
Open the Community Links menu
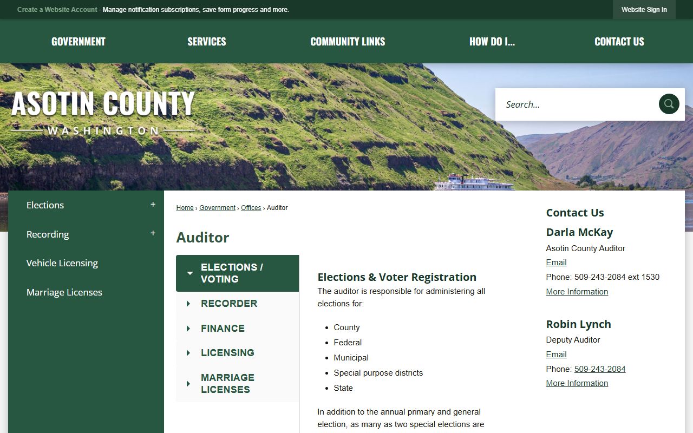pyautogui.click(x=348, y=42)
